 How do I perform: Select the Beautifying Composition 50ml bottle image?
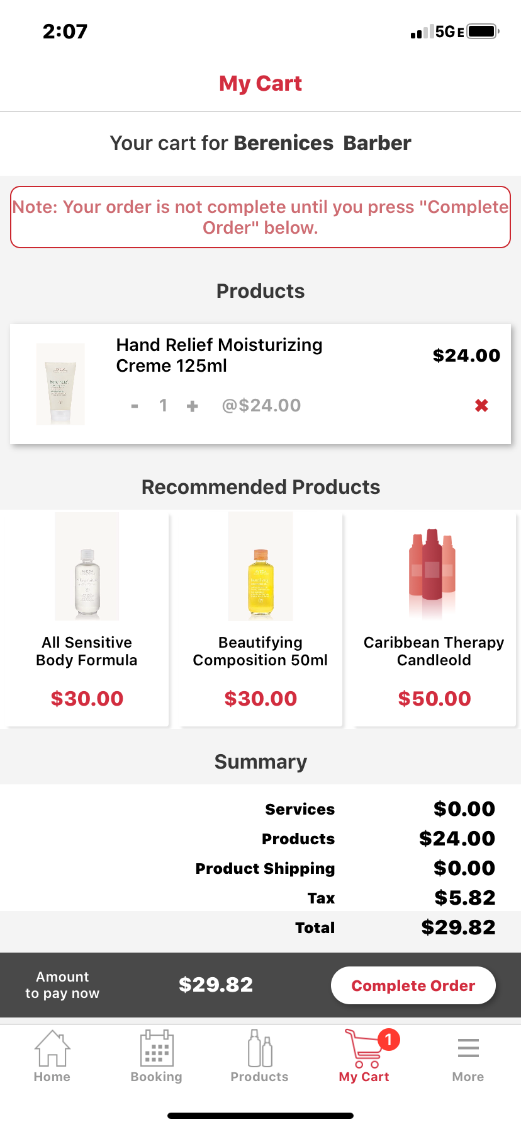[260, 567]
